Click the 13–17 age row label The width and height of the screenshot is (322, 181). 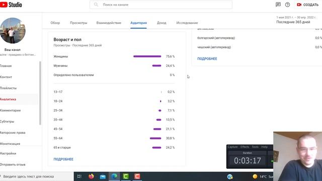pos(58,92)
